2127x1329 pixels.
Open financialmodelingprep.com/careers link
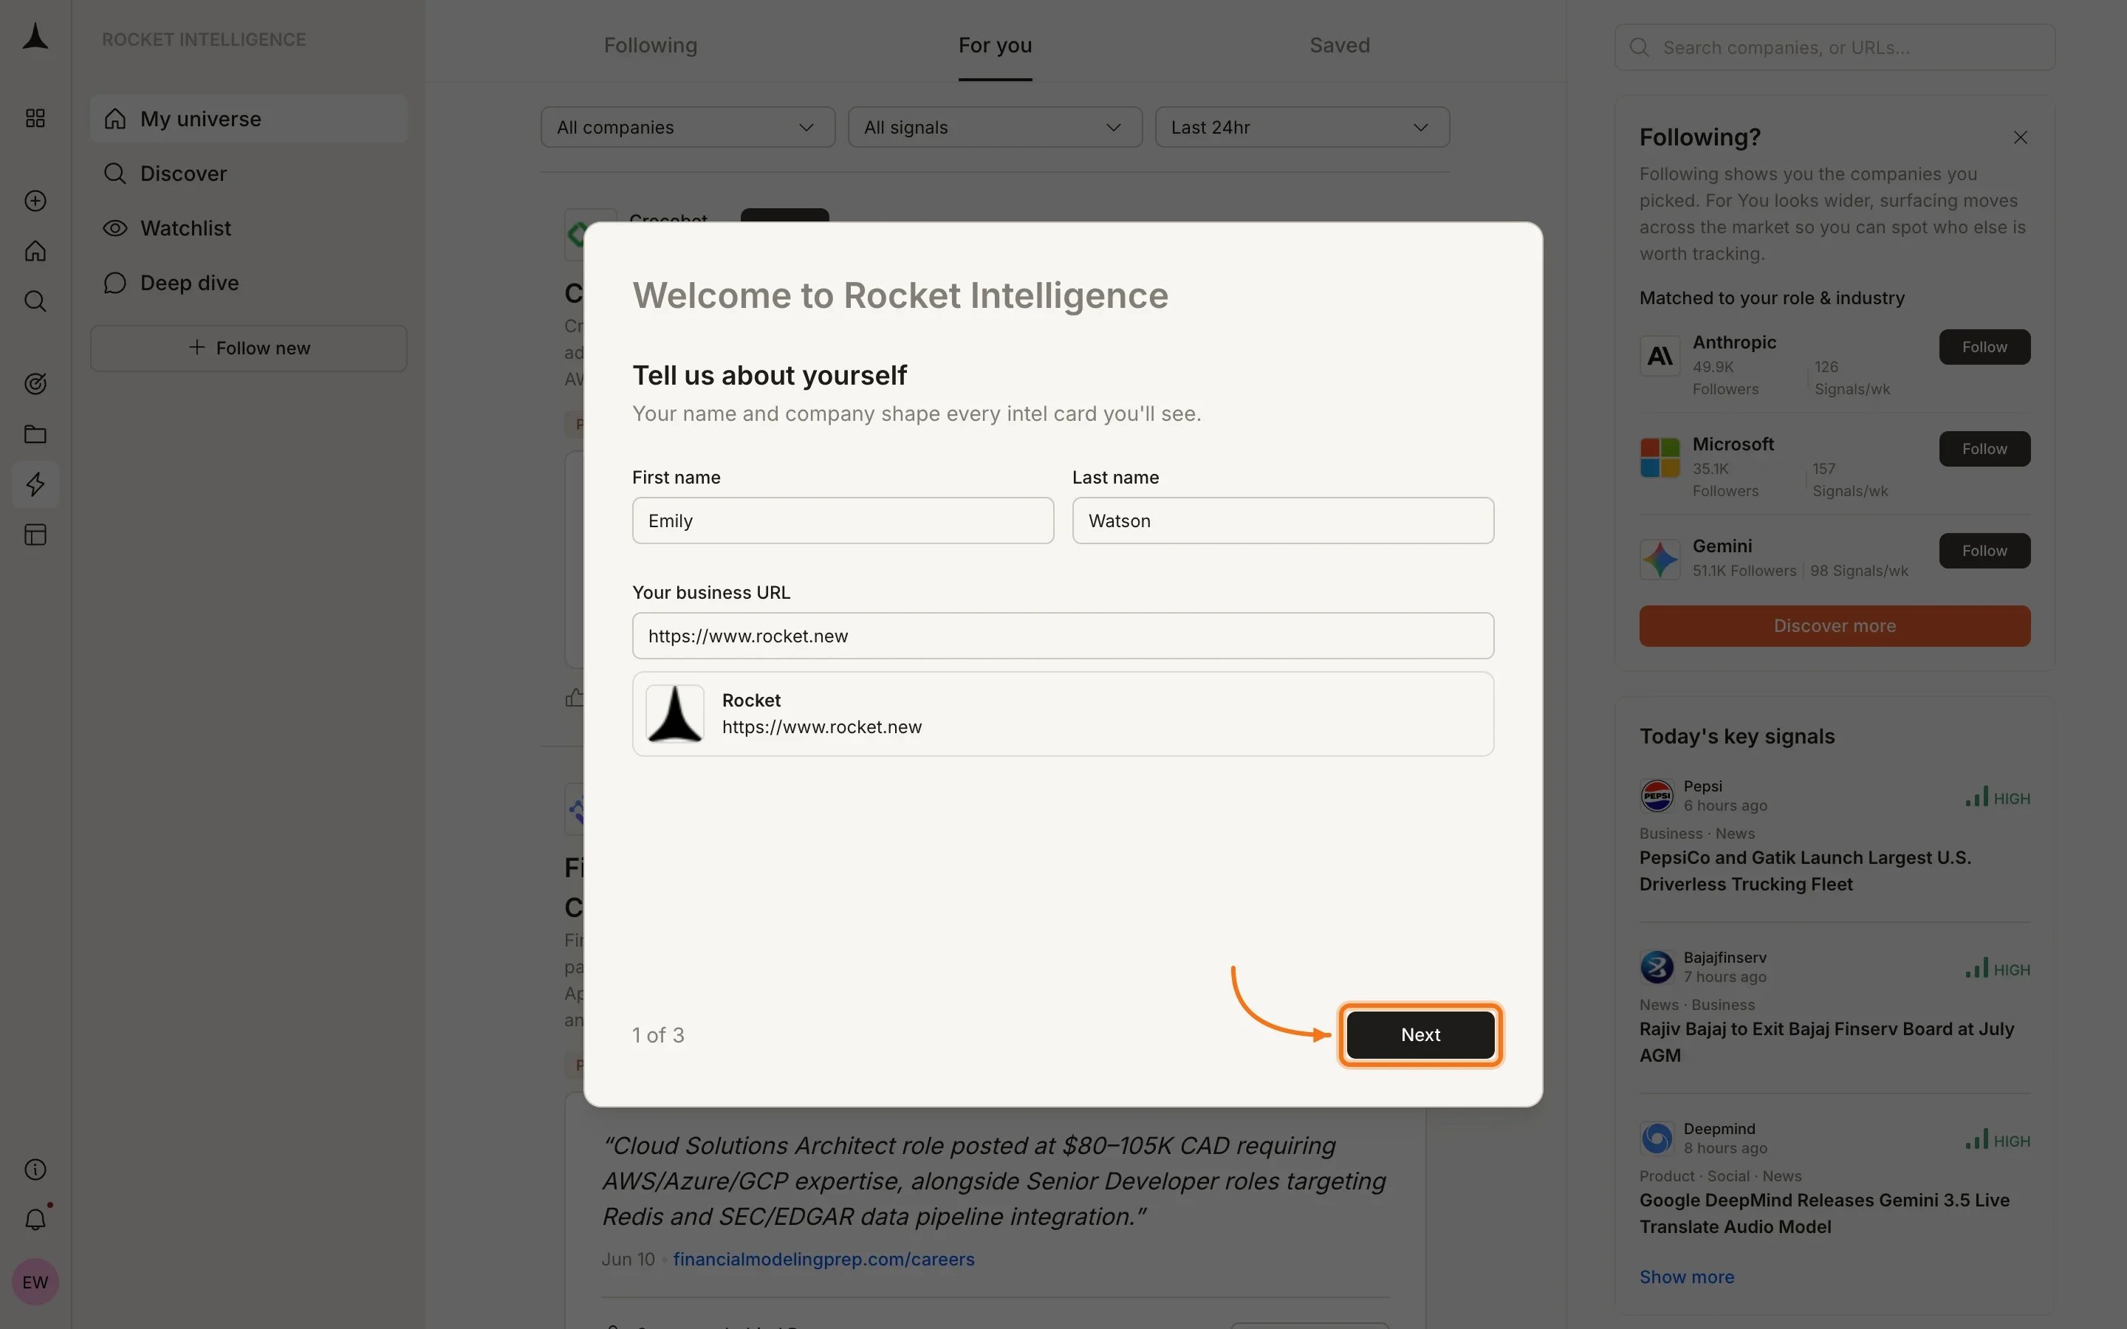(823, 1260)
